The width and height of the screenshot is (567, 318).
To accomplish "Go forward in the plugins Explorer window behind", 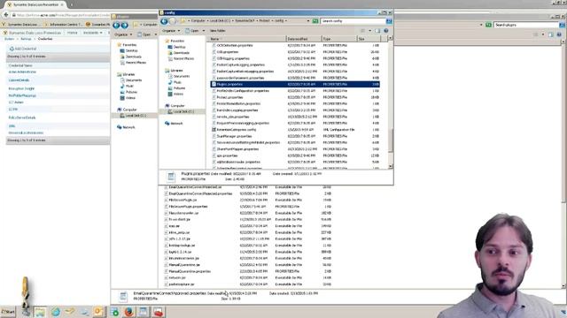I will click(124, 25).
